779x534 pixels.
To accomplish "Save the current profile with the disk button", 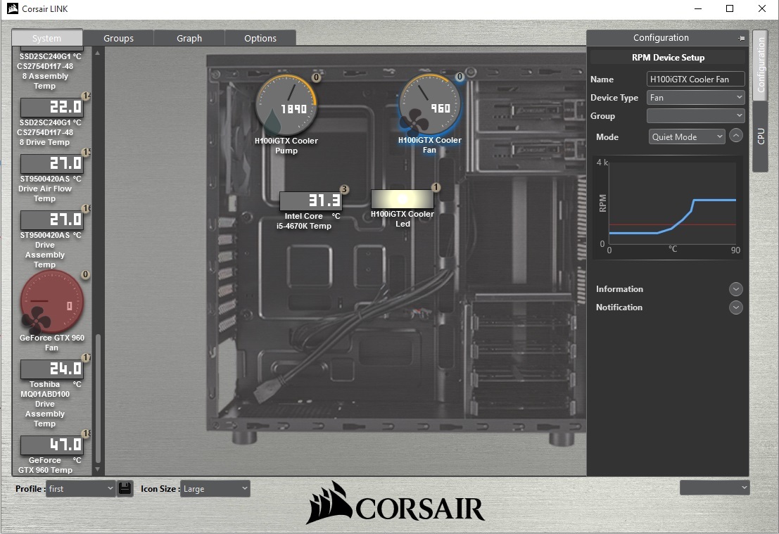I will 125,488.
